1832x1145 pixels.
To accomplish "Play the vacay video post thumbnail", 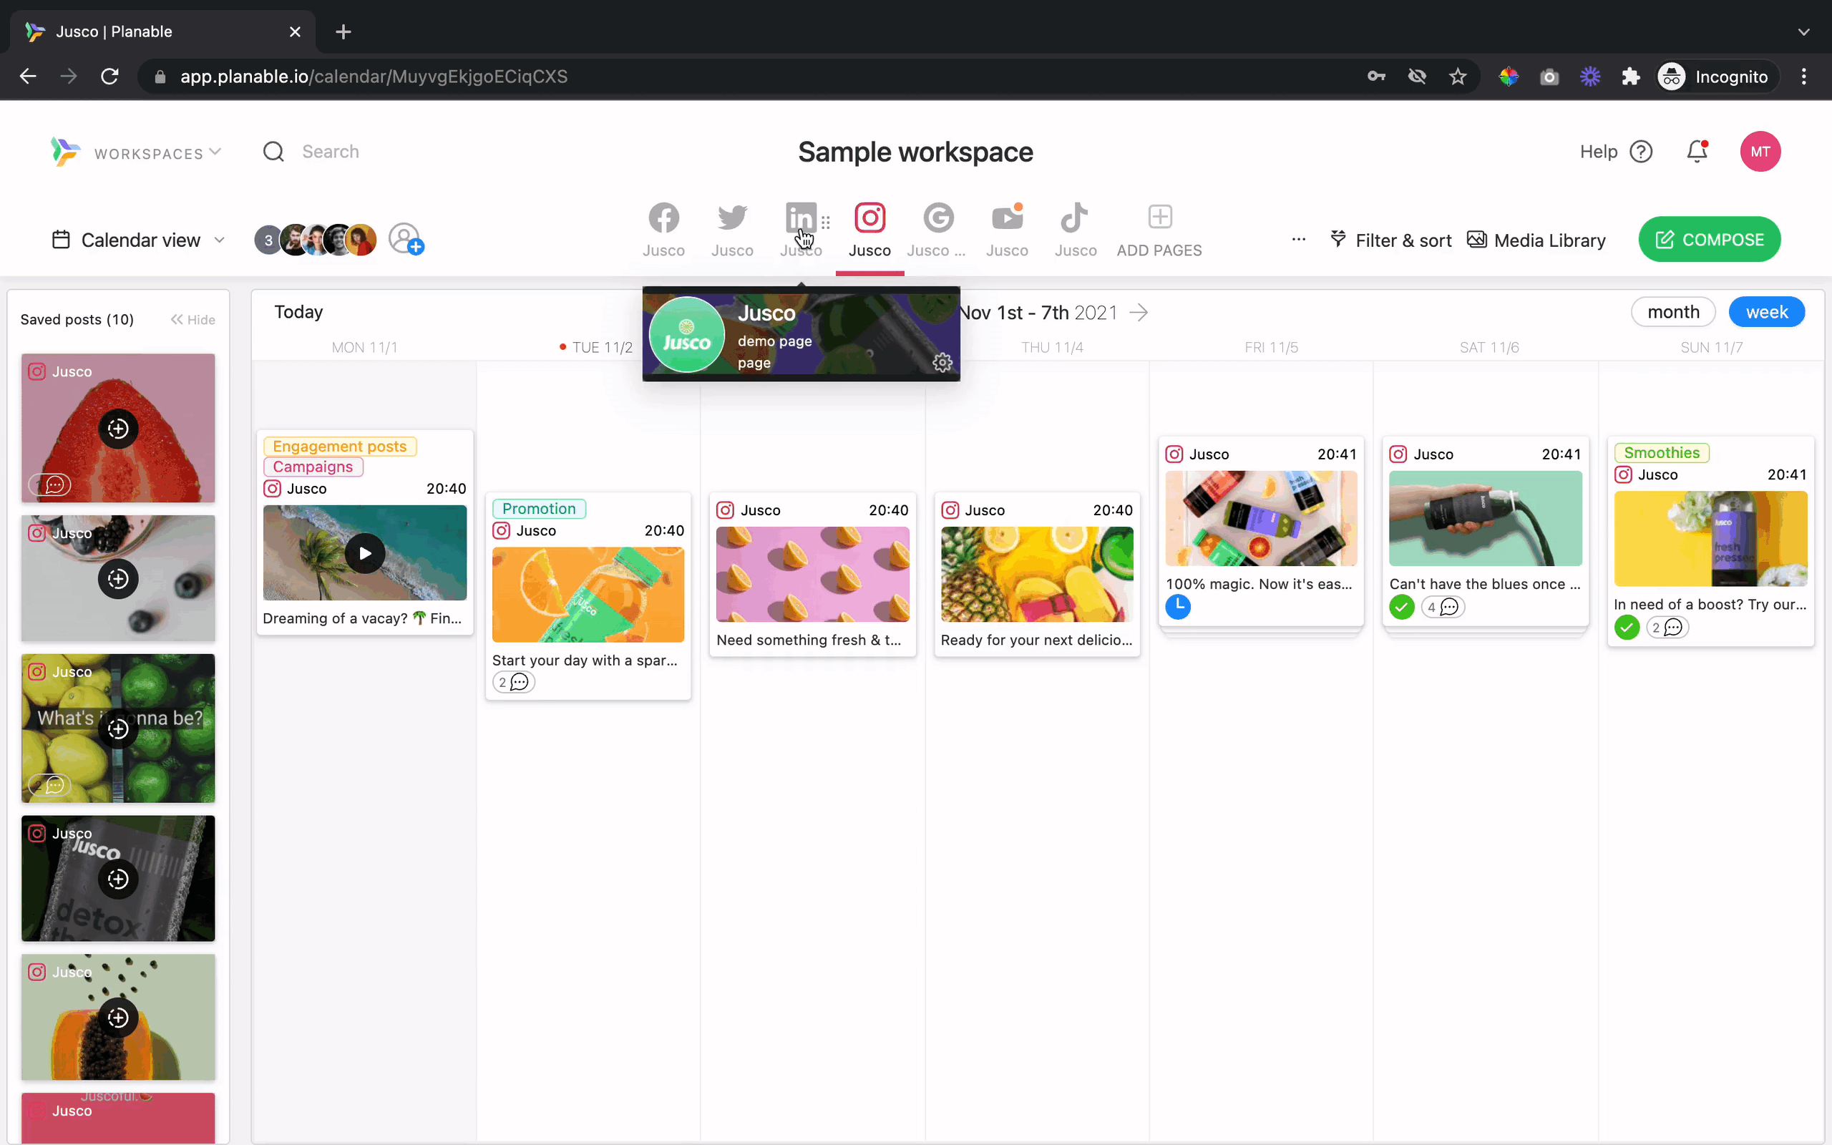I will point(365,554).
